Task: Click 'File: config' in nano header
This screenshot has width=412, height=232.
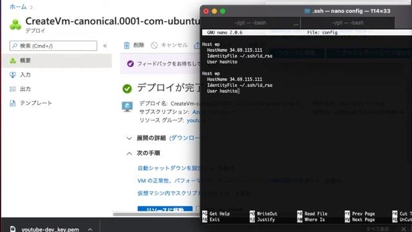Action: 322,32
